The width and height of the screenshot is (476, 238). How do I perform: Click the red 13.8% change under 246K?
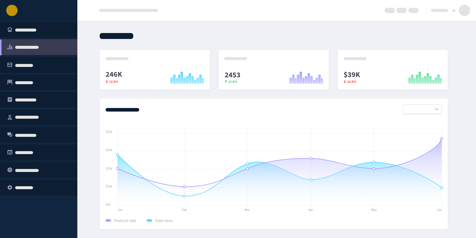[x=112, y=82]
